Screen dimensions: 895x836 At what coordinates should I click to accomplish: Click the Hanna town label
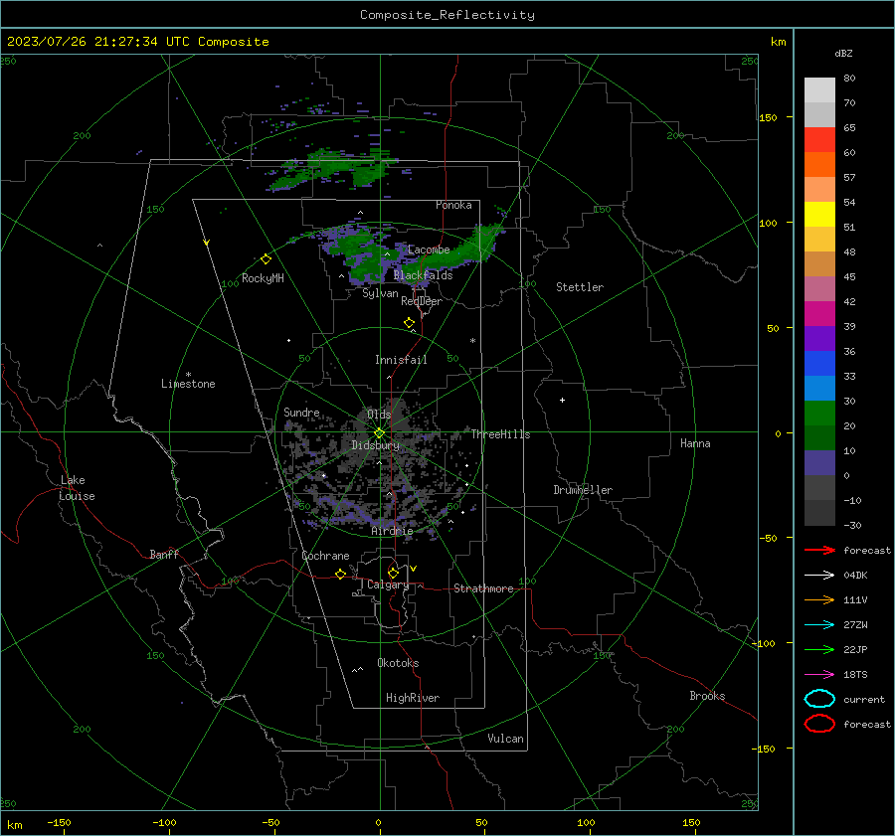(695, 443)
